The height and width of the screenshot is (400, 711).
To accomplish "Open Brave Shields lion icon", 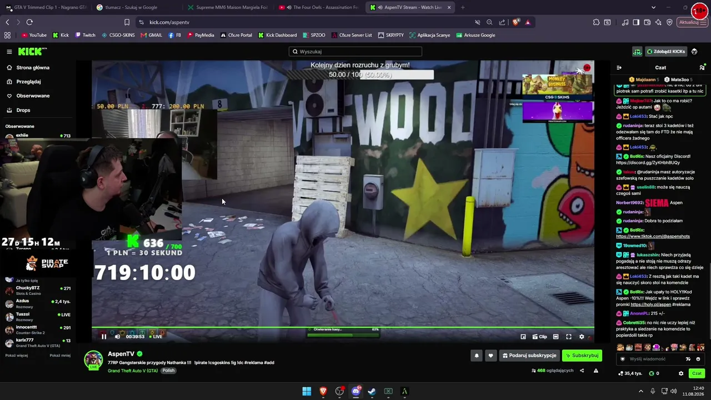I will tap(516, 22).
